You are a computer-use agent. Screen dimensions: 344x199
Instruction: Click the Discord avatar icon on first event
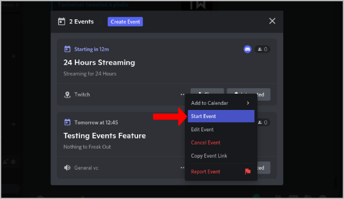(248, 49)
